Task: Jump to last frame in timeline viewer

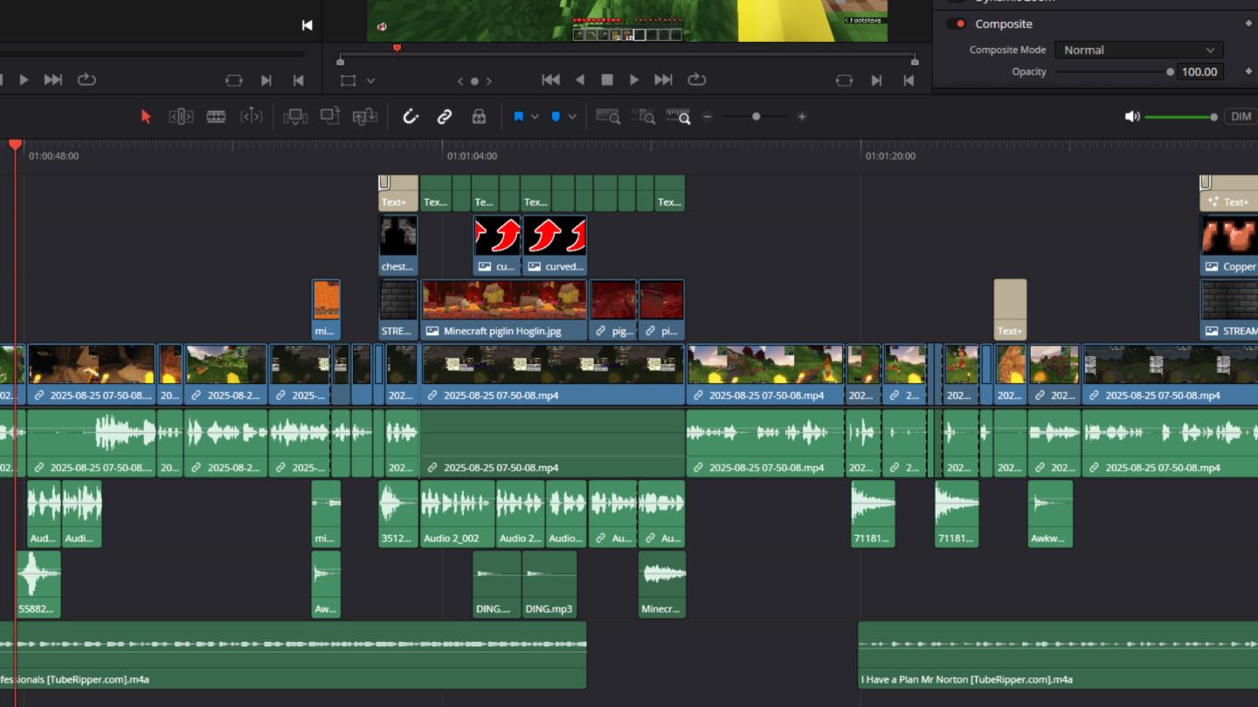Action: (x=663, y=79)
